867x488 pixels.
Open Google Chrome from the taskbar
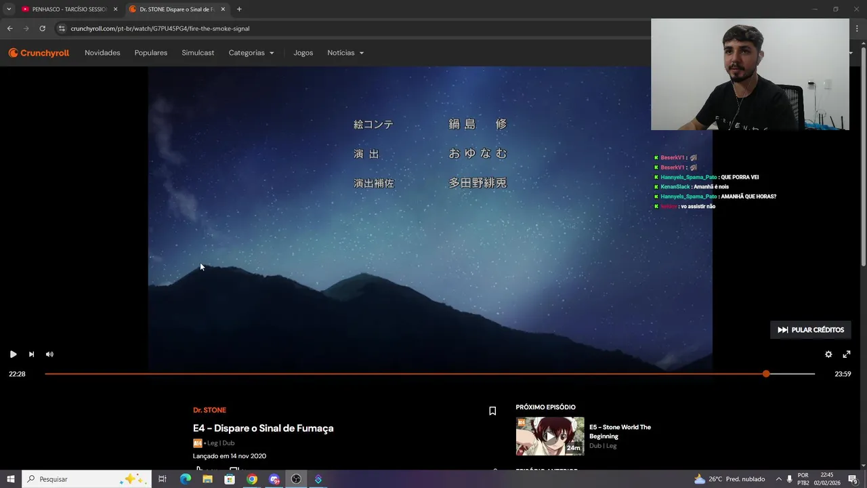pos(252,479)
